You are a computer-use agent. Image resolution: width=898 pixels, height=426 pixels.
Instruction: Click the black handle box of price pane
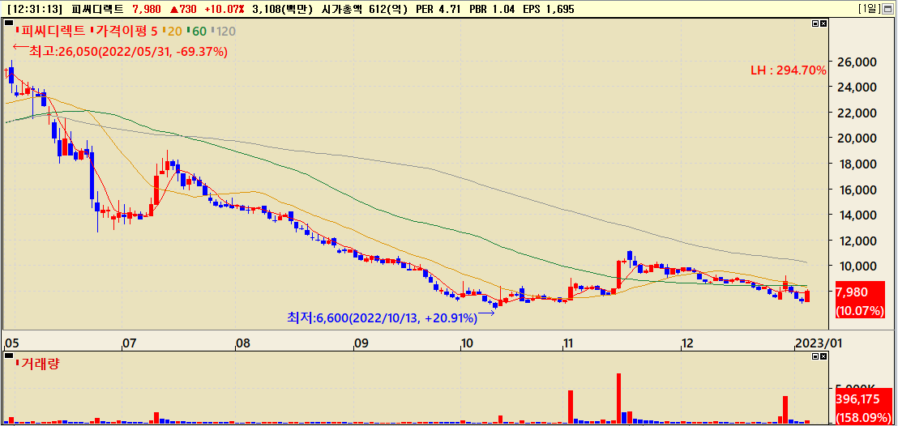(x=8, y=23)
